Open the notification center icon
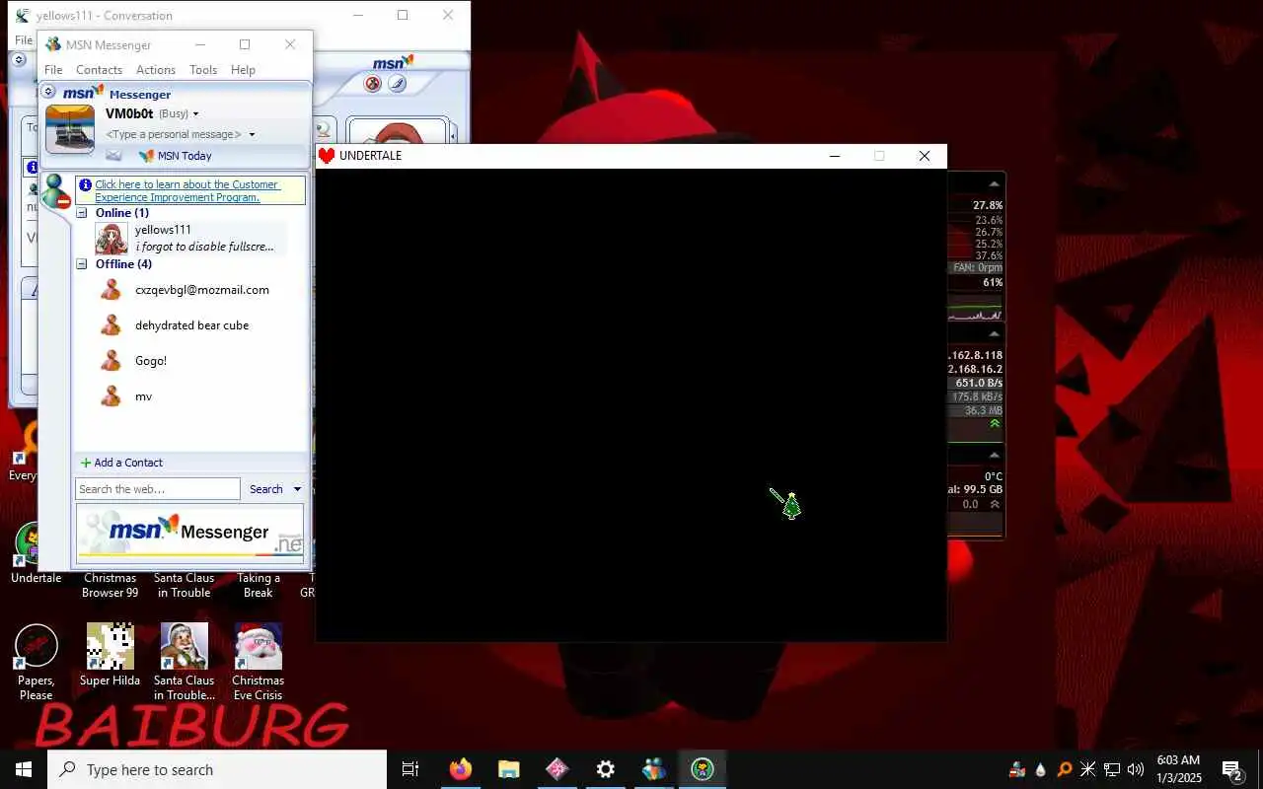Screen dimensions: 1263x789 pyautogui.click(x=1232, y=769)
